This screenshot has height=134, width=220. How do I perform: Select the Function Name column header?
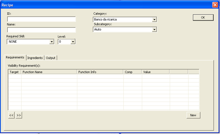coord(49,72)
